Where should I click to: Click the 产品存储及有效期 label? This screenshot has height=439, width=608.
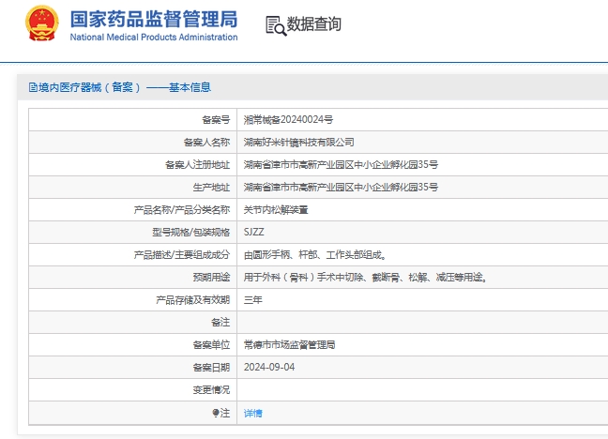(x=193, y=300)
